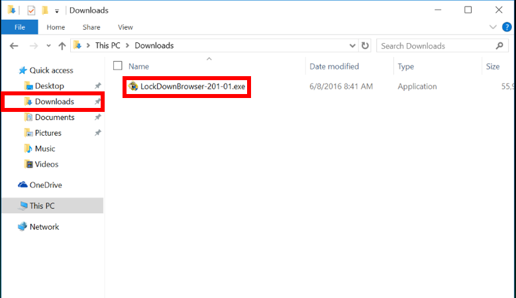Sort by the Date modified column header
Screen dimensions: 516x298
click(334, 66)
